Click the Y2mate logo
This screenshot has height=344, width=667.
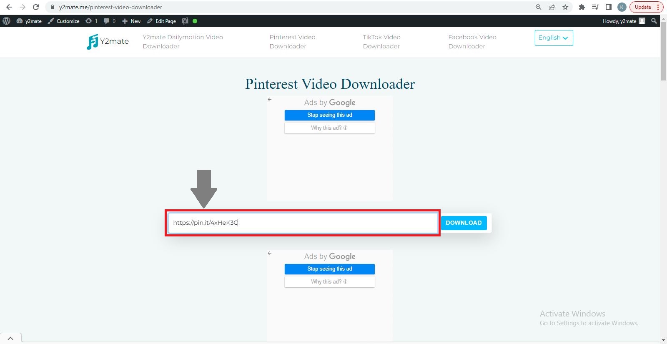pos(108,41)
